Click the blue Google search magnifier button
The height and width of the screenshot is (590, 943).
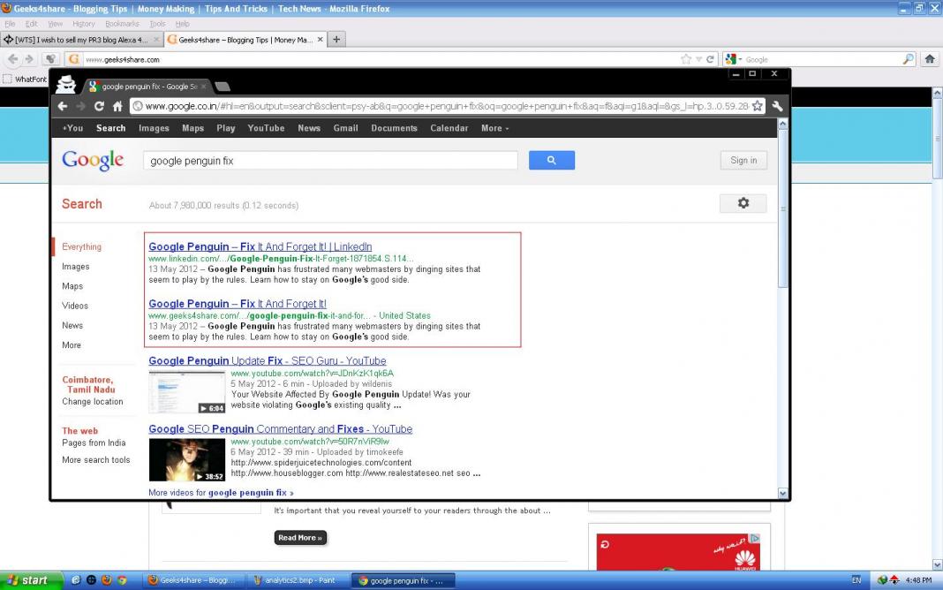[552, 161]
